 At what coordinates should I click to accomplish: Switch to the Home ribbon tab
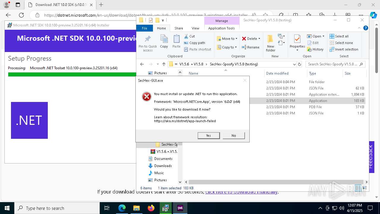pos(161,28)
